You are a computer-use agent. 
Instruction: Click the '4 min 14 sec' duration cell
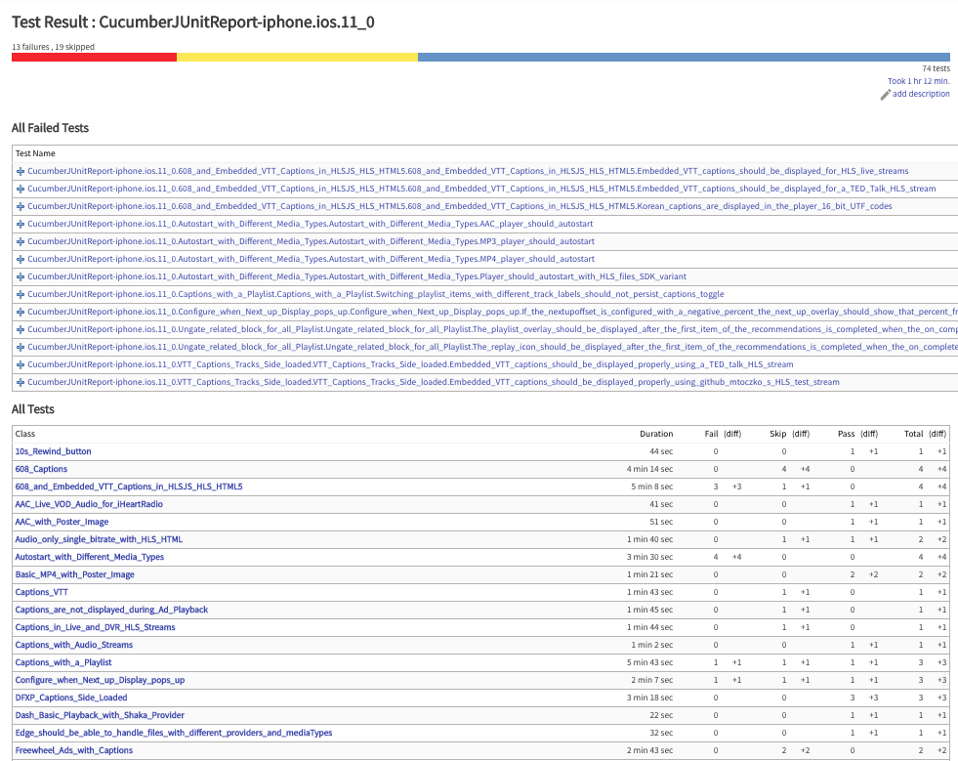[650, 470]
